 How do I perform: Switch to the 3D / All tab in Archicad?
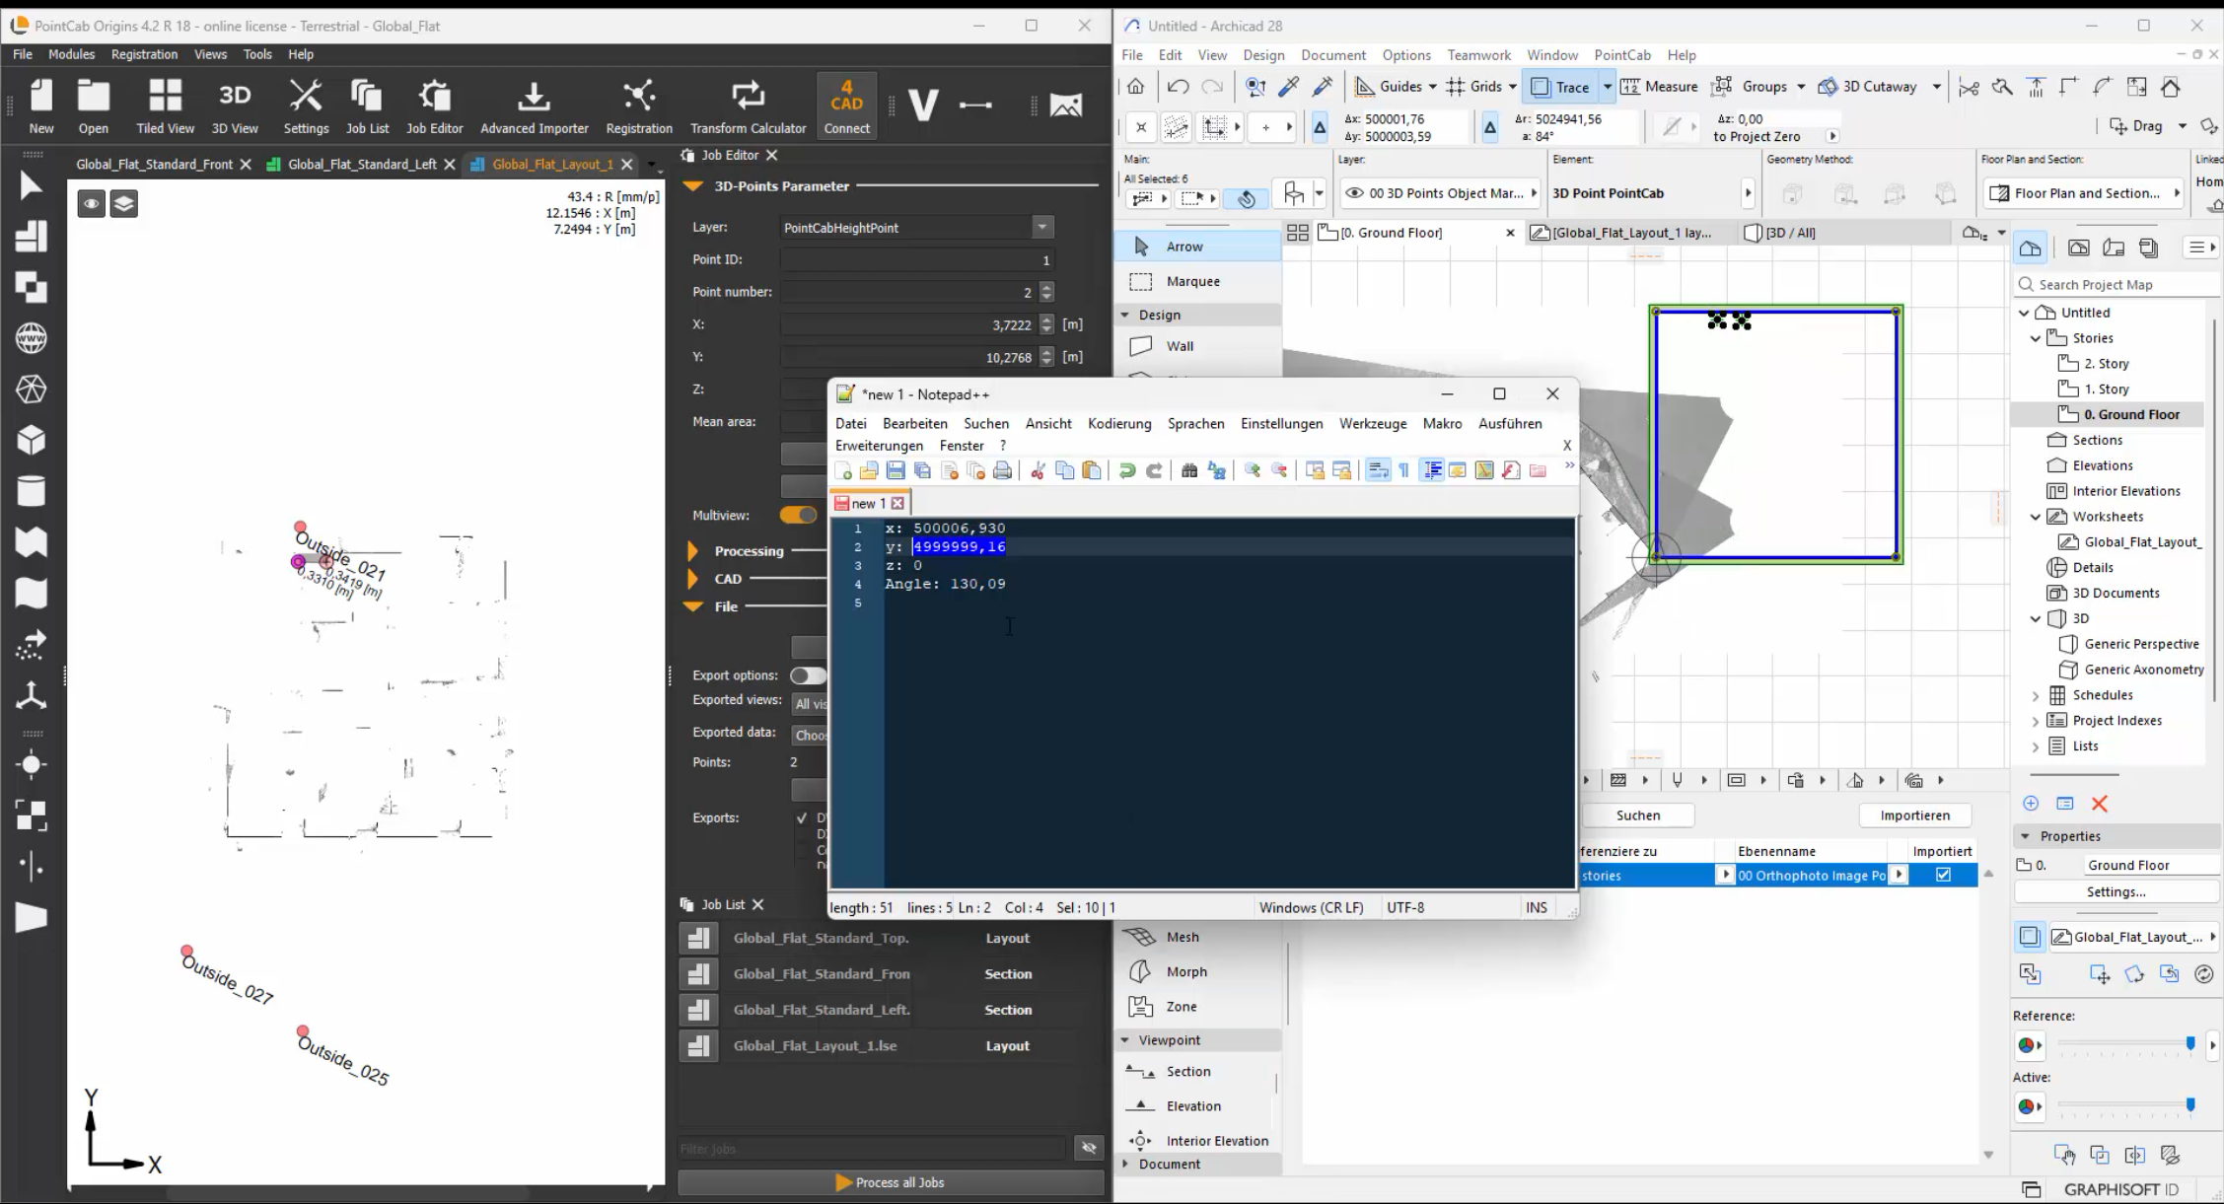(1789, 233)
